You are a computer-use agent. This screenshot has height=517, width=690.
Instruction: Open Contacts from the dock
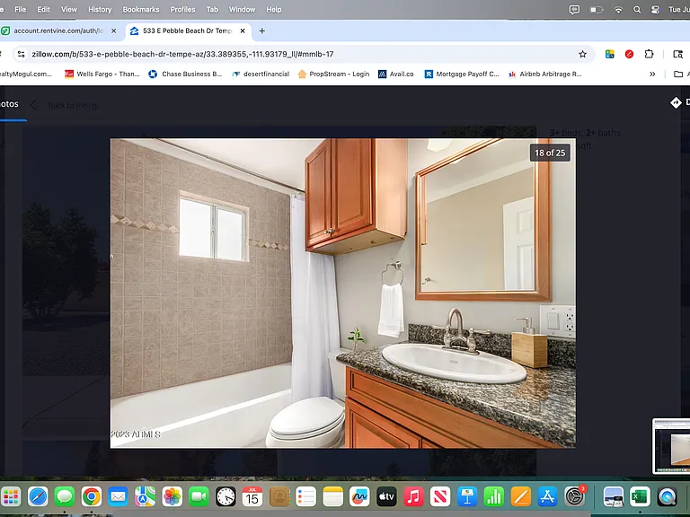pos(279,497)
